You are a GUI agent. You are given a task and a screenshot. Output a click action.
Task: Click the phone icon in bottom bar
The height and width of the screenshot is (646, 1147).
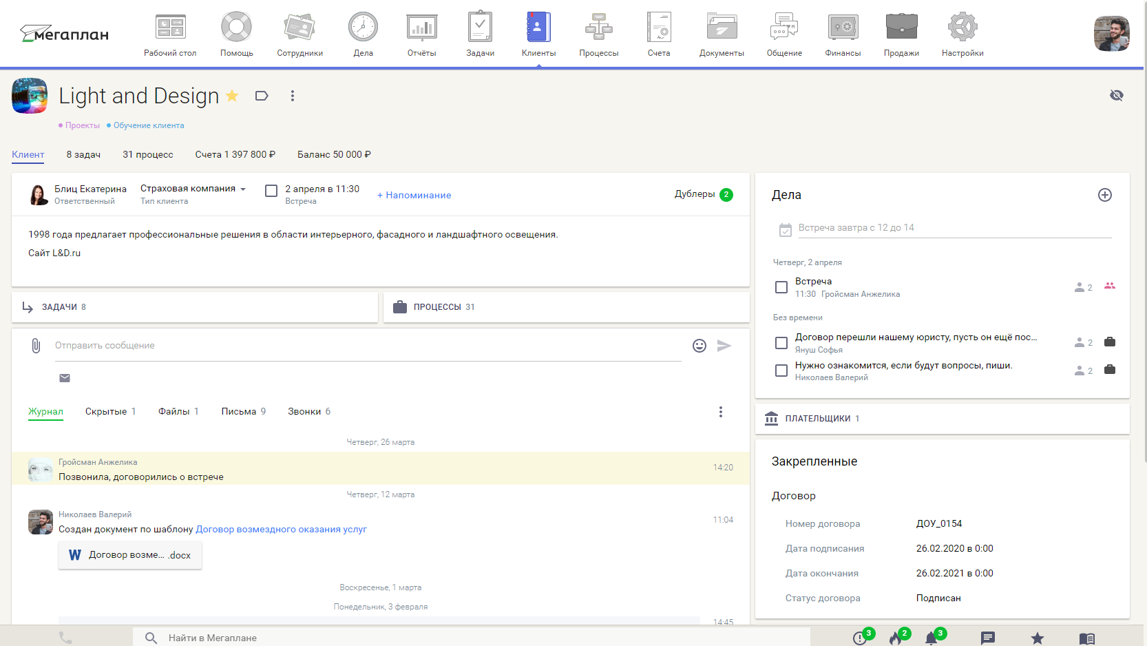tap(65, 638)
